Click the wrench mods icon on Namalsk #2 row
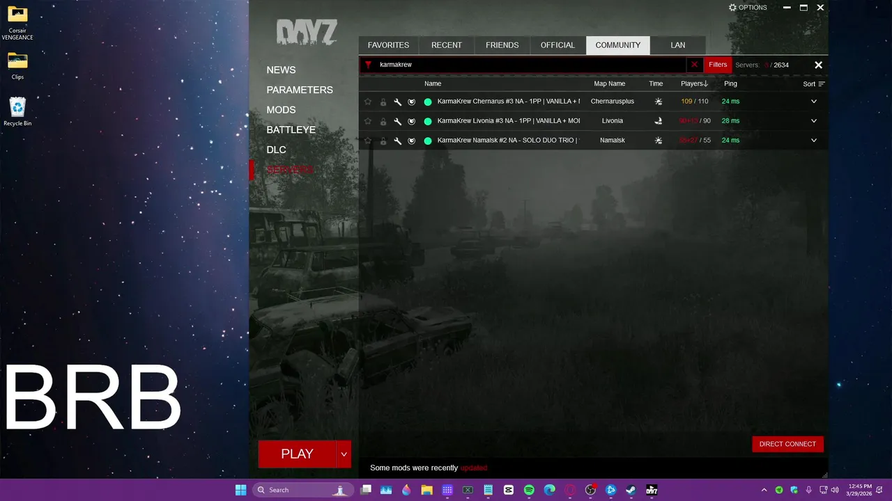This screenshot has height=501, width=892. coord(397,141)
